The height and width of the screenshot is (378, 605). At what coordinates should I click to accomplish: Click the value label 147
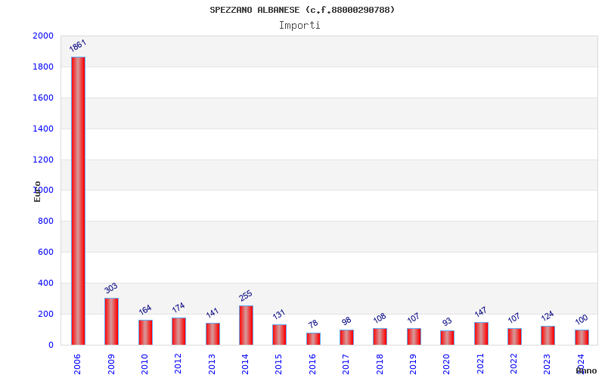point(481,311)
